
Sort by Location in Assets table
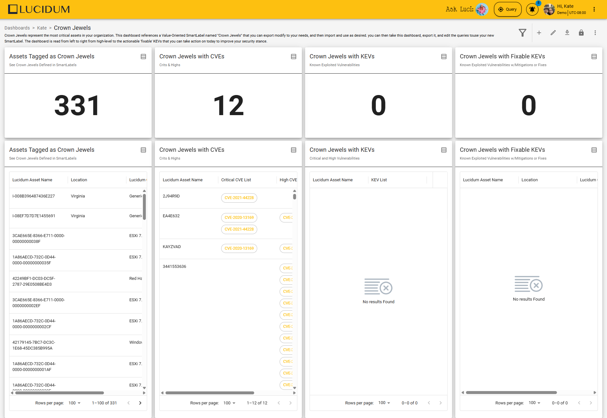(x=79, y=180)
